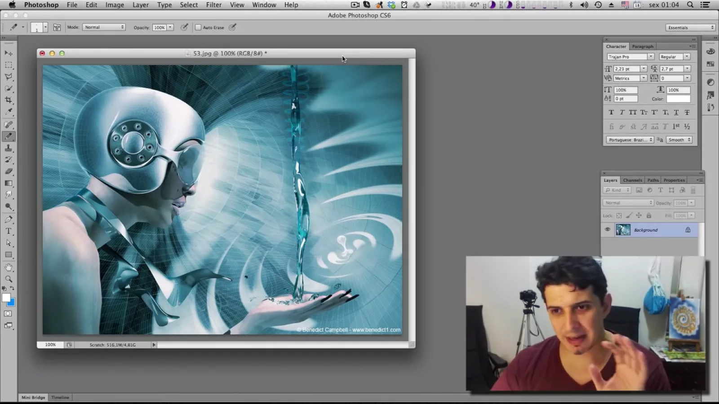Select the Rectangular Marquee tool
Viewport: 719px width, 404px height.
pos(9,65)
